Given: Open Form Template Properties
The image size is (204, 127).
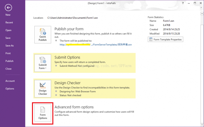Looking at the screenshot, I should tap(165, 39).
